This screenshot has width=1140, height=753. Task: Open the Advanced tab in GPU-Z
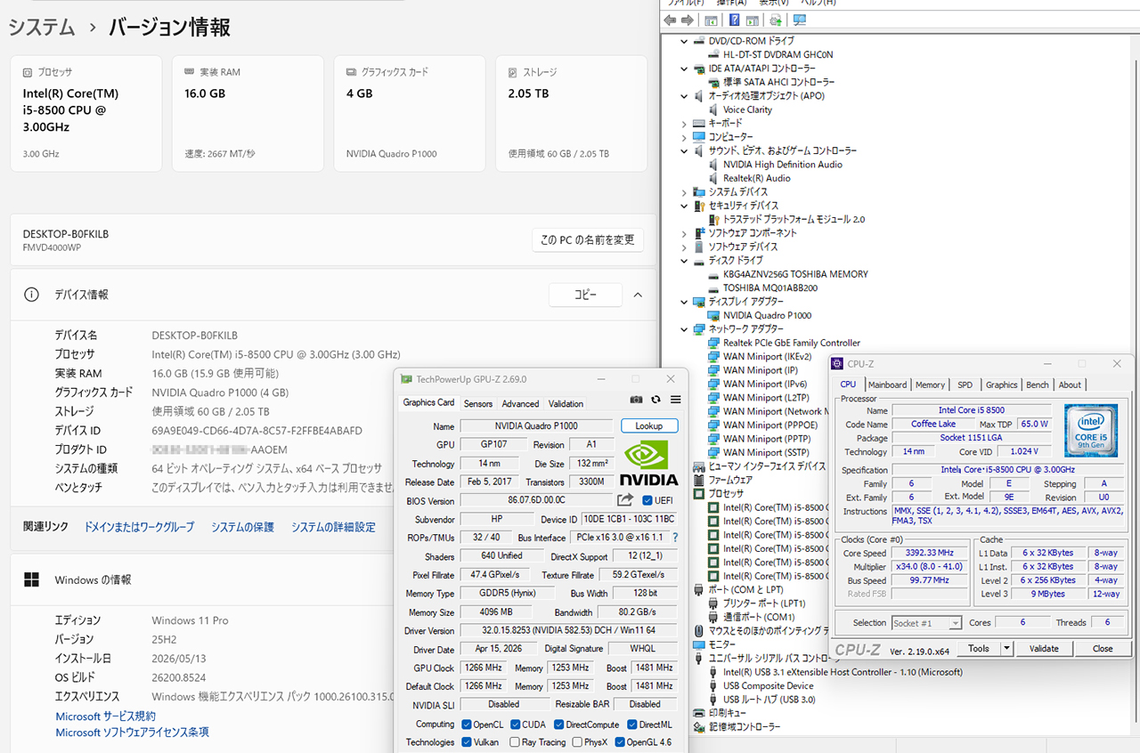point(520,404)
